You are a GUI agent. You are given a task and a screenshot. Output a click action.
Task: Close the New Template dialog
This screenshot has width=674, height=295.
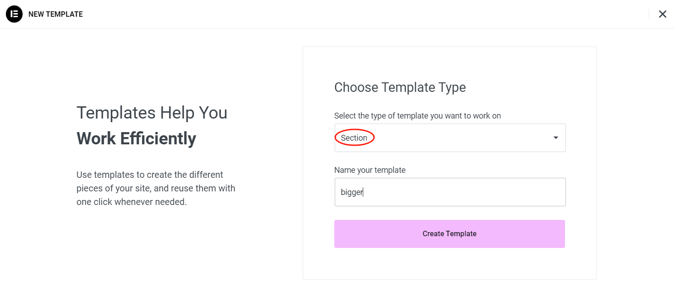(x=662, y=14)
